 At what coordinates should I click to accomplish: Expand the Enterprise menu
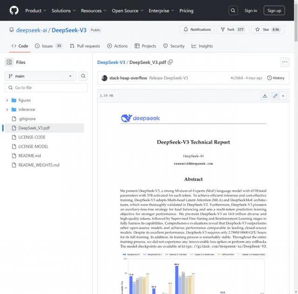click(x=161, y=11)
